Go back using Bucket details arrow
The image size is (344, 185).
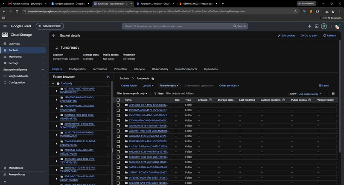(54, 35)
